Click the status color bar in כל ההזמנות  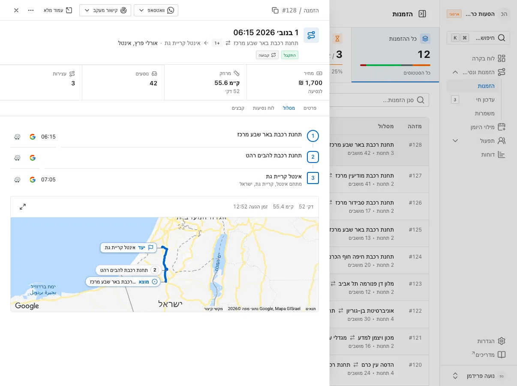pos(395,65)
